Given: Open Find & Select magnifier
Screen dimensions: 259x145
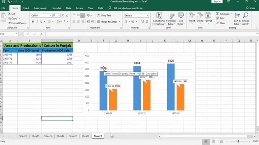Looking at the screenshot, I should point(246,19).
